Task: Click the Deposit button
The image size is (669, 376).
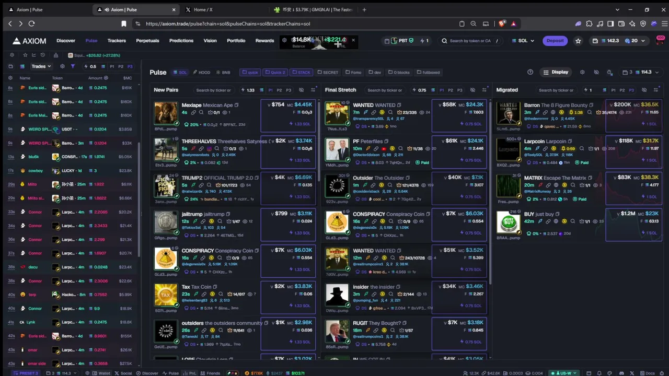Action: tap(555, 40)
